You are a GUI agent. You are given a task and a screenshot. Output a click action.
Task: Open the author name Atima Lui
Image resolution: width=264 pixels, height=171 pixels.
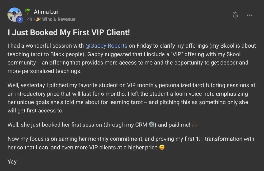(x=46, y=12)
